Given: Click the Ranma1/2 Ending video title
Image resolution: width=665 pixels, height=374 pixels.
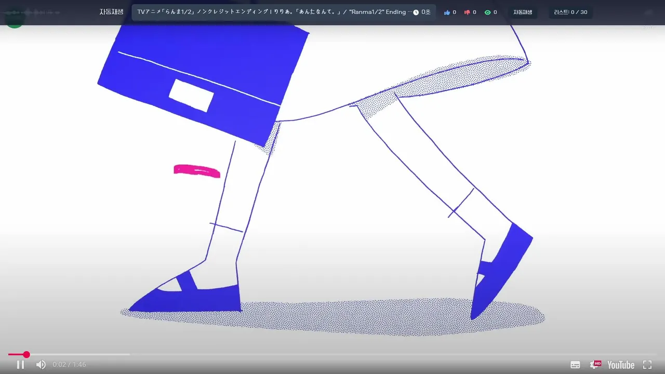Looking at the screenshot, I should point(275,12).
